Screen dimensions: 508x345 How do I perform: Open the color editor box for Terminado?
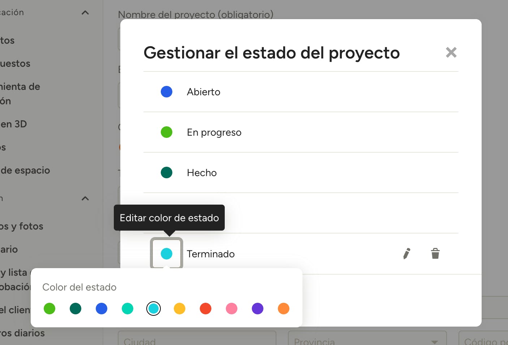pyautogui.click(x=167, y=253)
